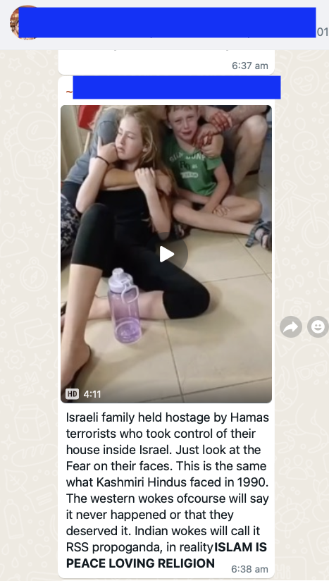Tap the HD quality badge on video

tap(72, 394)
